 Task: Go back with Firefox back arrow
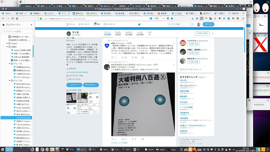click(x=3, y=19)
